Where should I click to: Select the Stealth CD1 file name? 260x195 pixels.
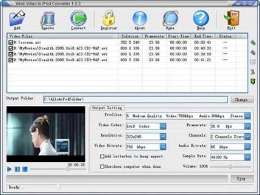[x=61, y=48]
